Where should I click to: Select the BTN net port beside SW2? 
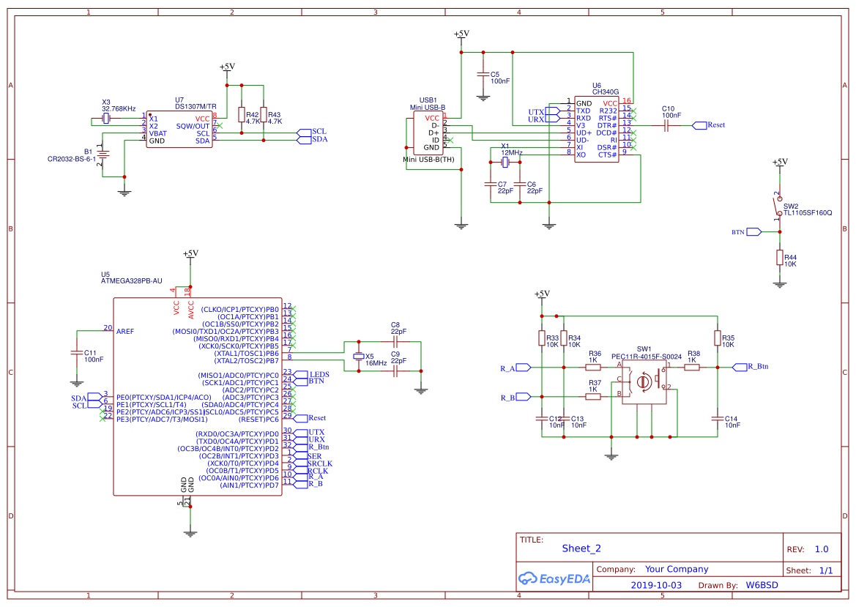click(x=752, y=231)
